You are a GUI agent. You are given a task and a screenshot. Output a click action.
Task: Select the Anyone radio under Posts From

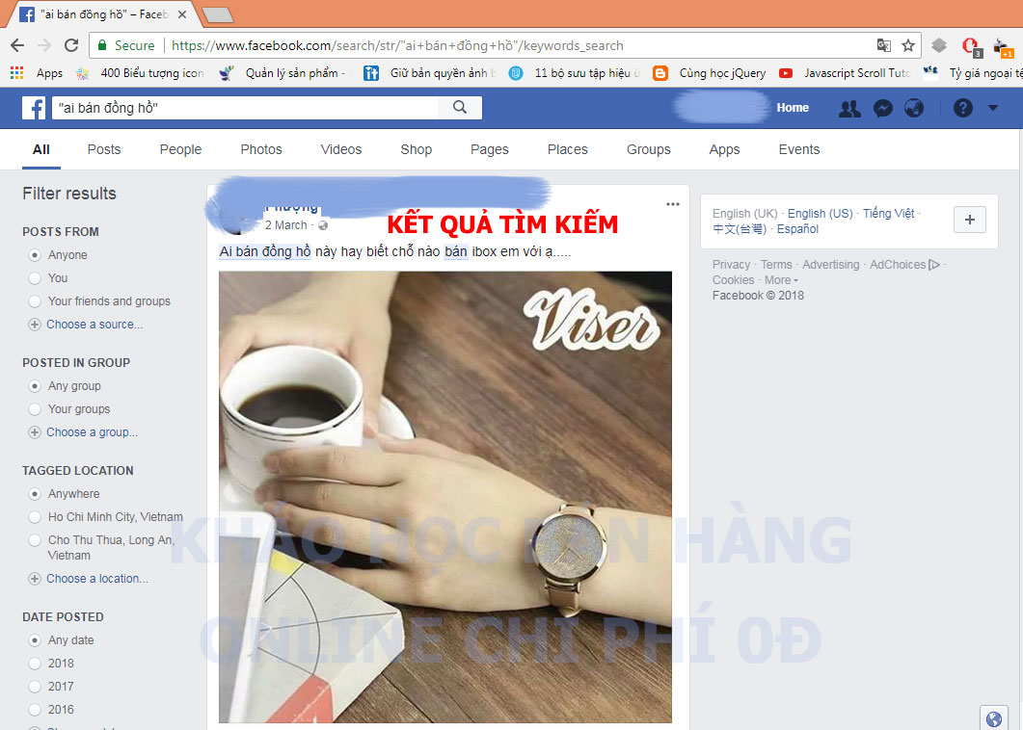click(35, 255)
